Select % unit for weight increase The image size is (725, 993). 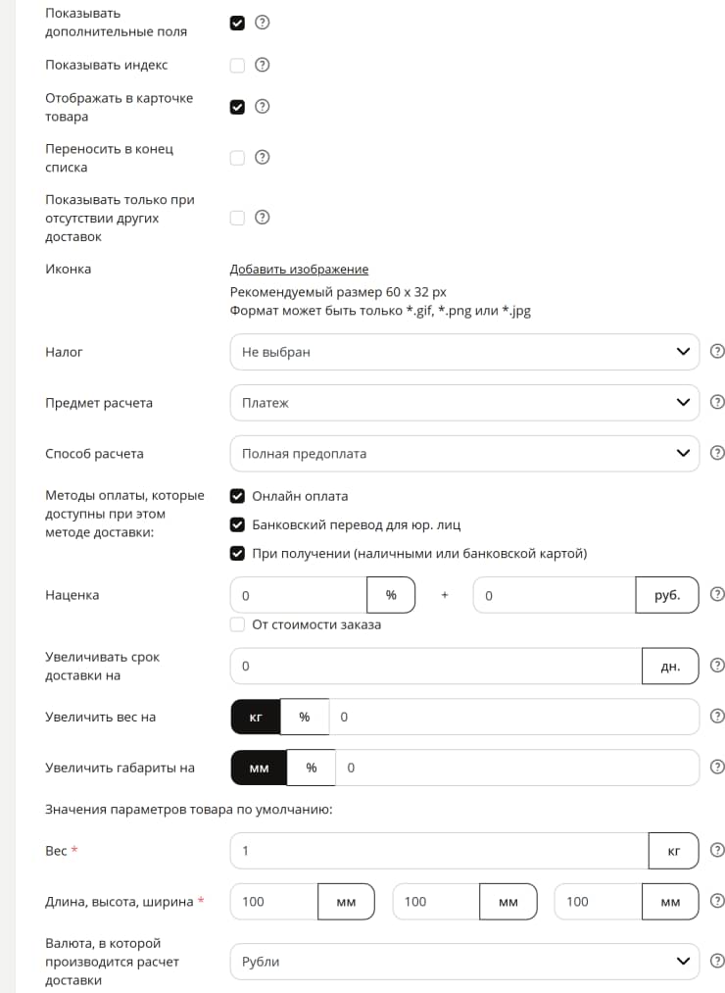[x=305, y=717]
